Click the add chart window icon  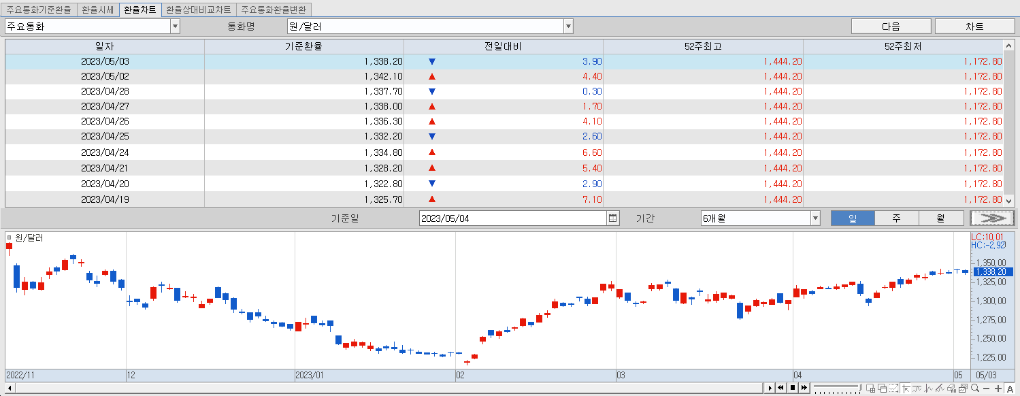[x=870, y=389]
